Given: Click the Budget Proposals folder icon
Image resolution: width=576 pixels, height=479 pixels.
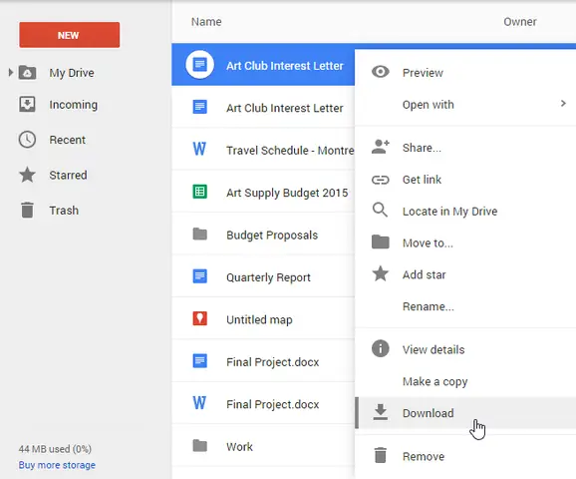Looking at the screenshot, I should tap(200, 234).
